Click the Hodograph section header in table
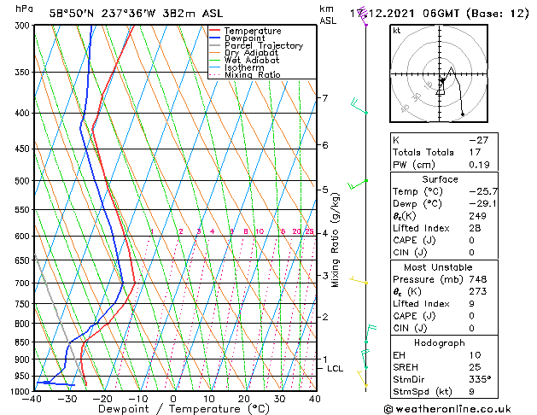537x415 pixels. coord(440,342)
